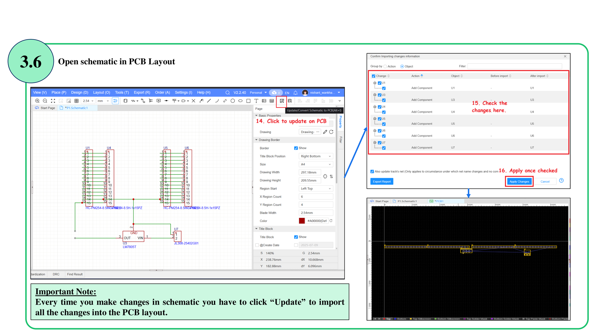The height and width of the screenshot is (335, 596).
Task: Click the Cancel button in dialog
Action: click(545, 182)
